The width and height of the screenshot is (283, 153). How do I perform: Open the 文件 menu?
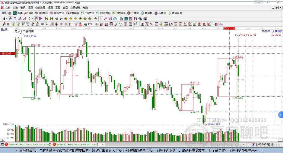pos(8,7)
